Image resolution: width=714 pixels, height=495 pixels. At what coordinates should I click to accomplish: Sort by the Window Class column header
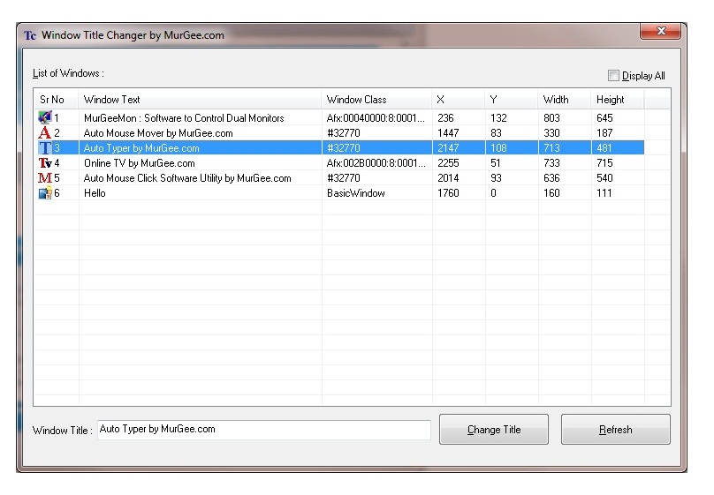[376, 100]
